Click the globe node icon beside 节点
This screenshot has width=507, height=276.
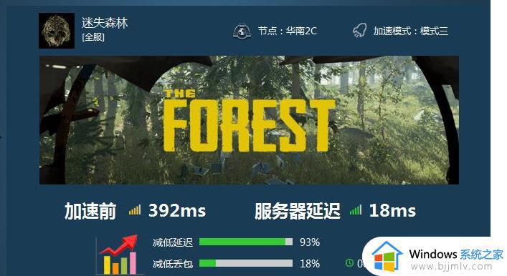pyautogui.click(x=242, y=31)
